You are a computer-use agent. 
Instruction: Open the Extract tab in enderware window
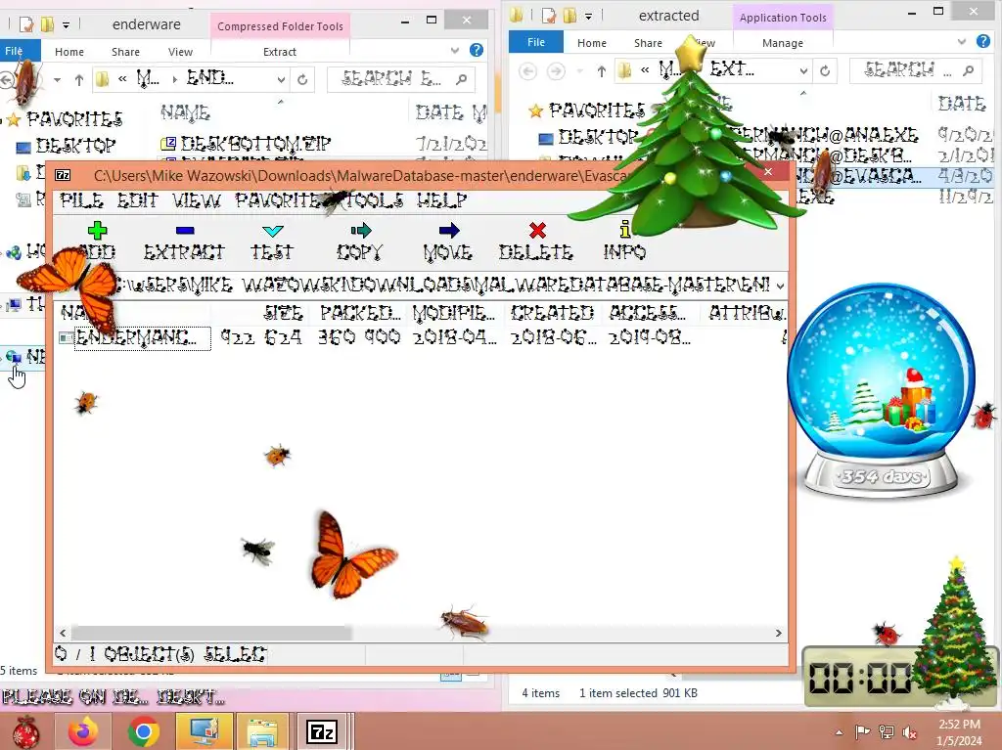[280, 52]
